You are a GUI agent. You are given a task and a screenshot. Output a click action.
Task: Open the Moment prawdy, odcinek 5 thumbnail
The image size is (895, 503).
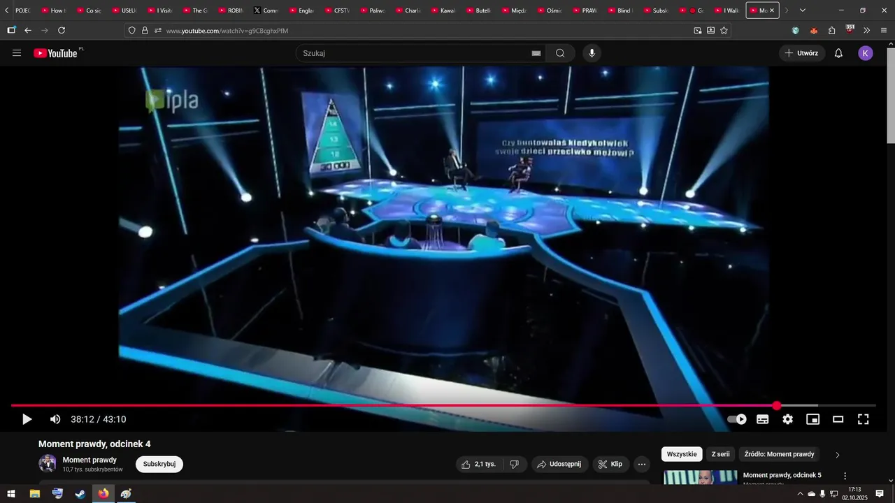coord(701,477)
